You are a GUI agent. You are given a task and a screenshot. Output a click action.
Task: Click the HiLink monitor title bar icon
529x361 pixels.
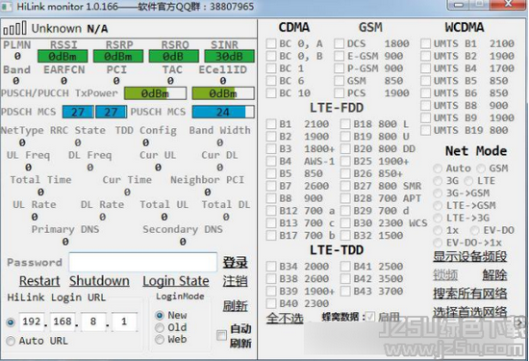[6, 6]
